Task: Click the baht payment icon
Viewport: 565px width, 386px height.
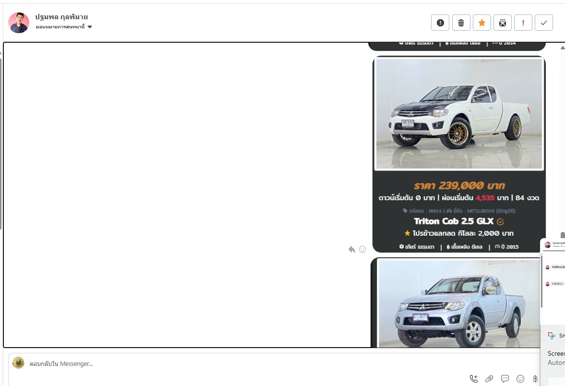Action: (x=535, y=378)
